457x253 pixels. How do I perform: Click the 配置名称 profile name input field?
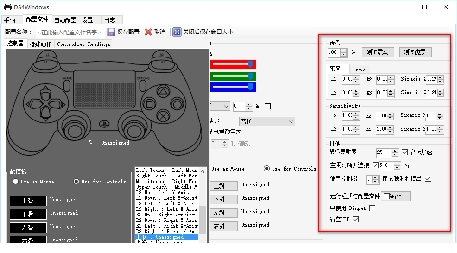(x=69, y=32)
